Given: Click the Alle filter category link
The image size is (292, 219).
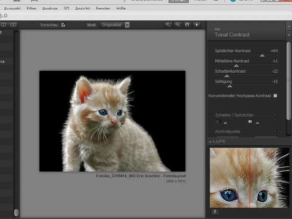Looking at the screenshot, I should (x=218, y=29).
